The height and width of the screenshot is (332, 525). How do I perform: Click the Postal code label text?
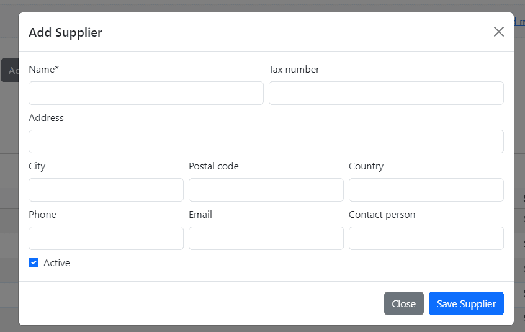point(213,166)
